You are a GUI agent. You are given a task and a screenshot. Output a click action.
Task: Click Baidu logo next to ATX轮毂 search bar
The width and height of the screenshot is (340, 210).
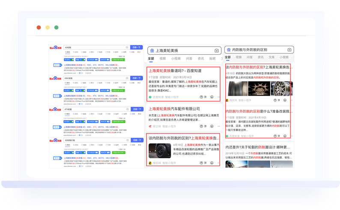(56, 109)
